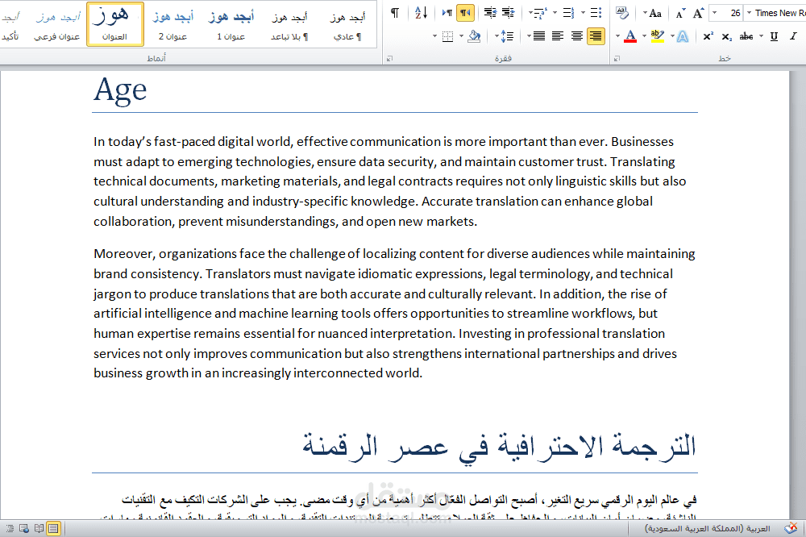Click the Sort A-Z icon
This screenshot has height=537, width=806.
pos(421,13)
